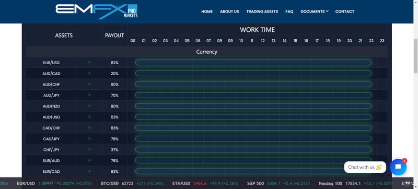Click the Nasdaq 100 quote in the ticker
This screenshot has width=418, height=189.
click(x=356, y=183)
